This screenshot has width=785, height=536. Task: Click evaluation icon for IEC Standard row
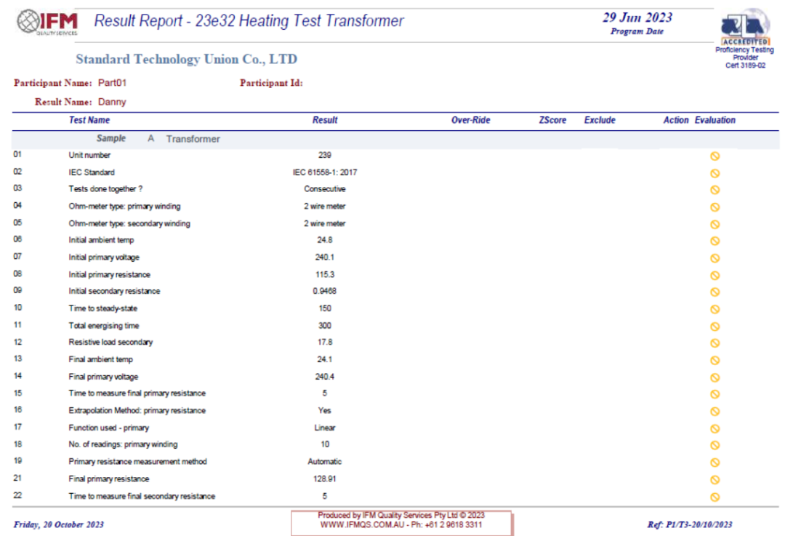[714, 173]
